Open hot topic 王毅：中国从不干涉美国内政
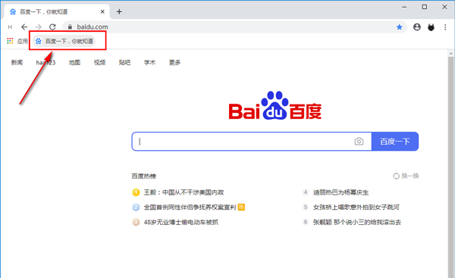Screen dimensions: 455x278 (x=184, y=192)
